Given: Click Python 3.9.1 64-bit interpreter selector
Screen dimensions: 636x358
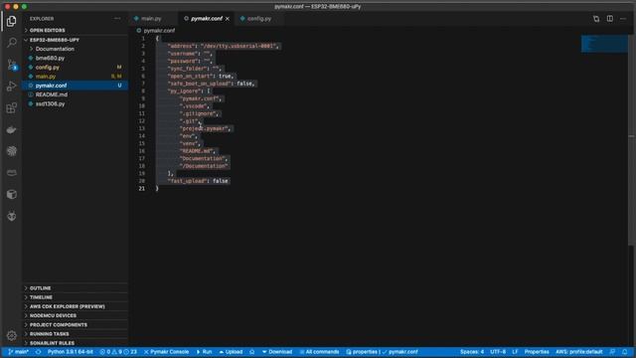Looking at the screenshot, I should [x=71, y=352].
